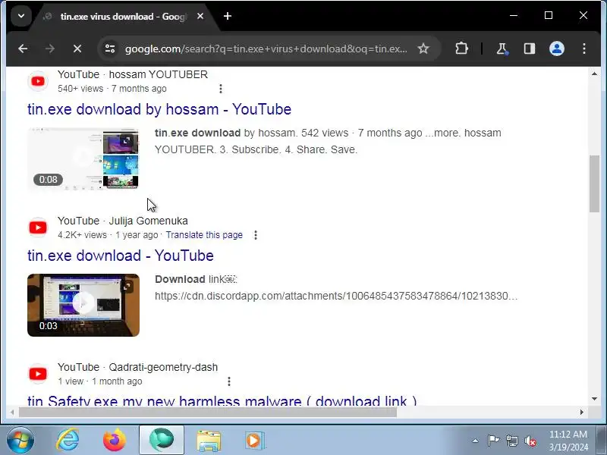This screenshot has height=455, width=607.
Task: Click the scroll left arrow
Action: 12,412
